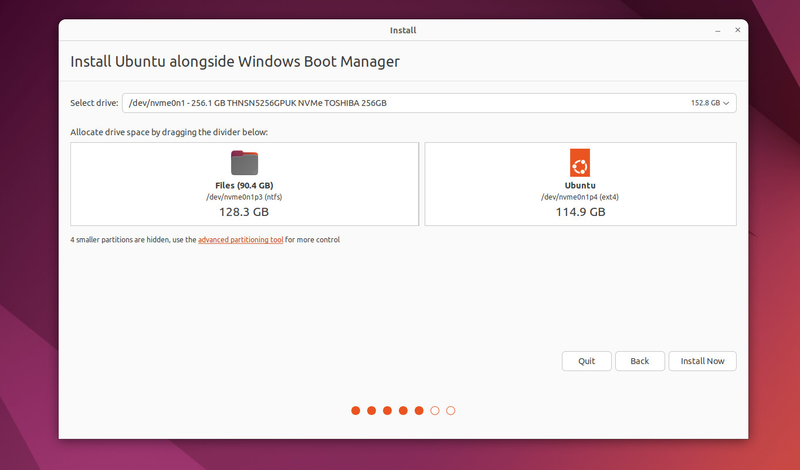This screenshot has width=800, height=470.
Task: Click the divider between Files and Ubuntu partitions
Action: click(422, 183)
